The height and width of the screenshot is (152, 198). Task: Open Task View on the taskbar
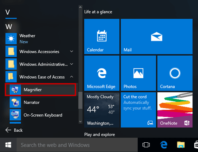pyautogui.click(x=146, y=145)
